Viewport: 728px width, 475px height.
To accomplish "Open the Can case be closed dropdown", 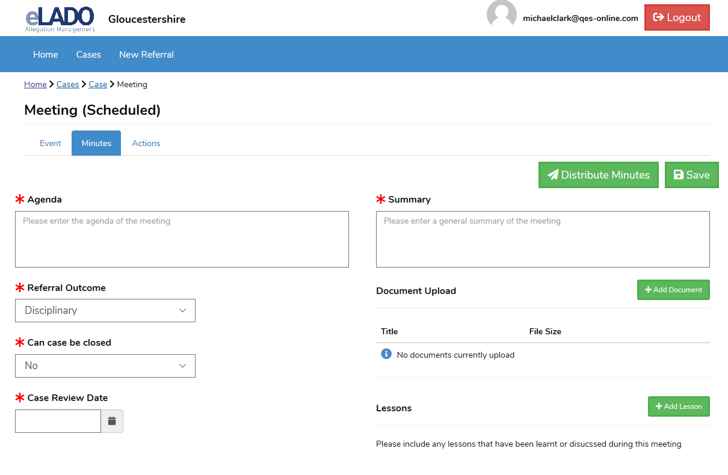I will pos(105,366).
